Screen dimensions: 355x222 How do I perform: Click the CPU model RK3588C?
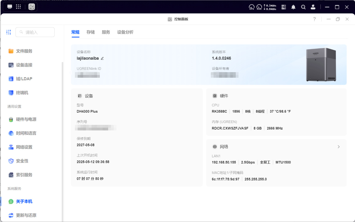pos(219,112)
